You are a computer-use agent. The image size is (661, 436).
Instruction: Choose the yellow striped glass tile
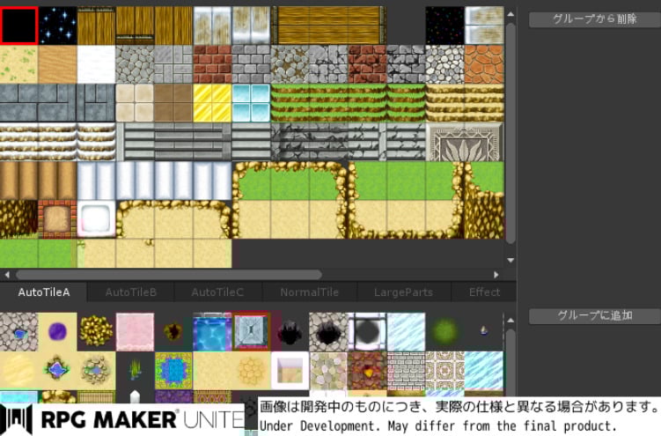click(212, 103)
